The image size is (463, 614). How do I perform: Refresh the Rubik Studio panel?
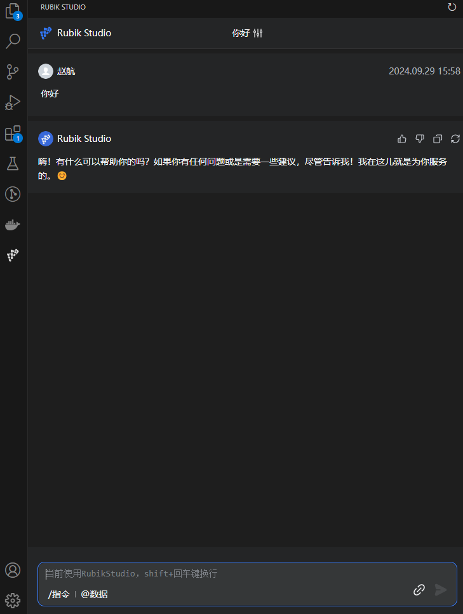click(x=452, y=7)
